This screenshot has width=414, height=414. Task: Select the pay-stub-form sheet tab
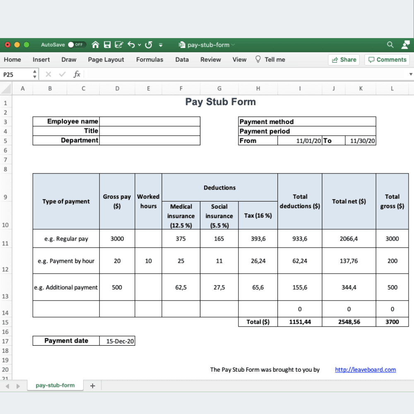pyautogui.click(x=55, y=385)
